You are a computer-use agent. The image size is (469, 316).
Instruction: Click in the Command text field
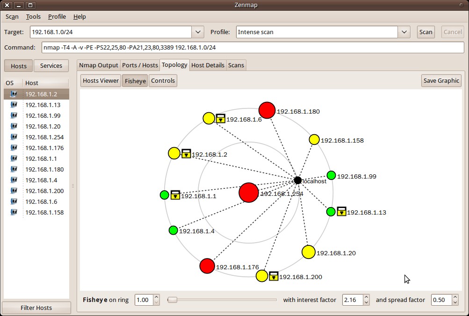[253, 48]
